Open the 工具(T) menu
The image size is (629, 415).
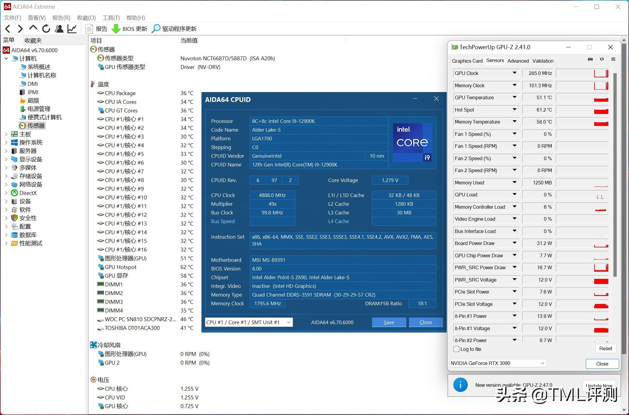(111, 18)
